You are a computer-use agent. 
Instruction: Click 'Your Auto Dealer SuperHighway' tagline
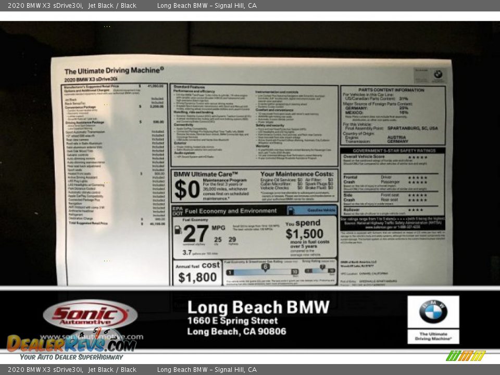71,357
